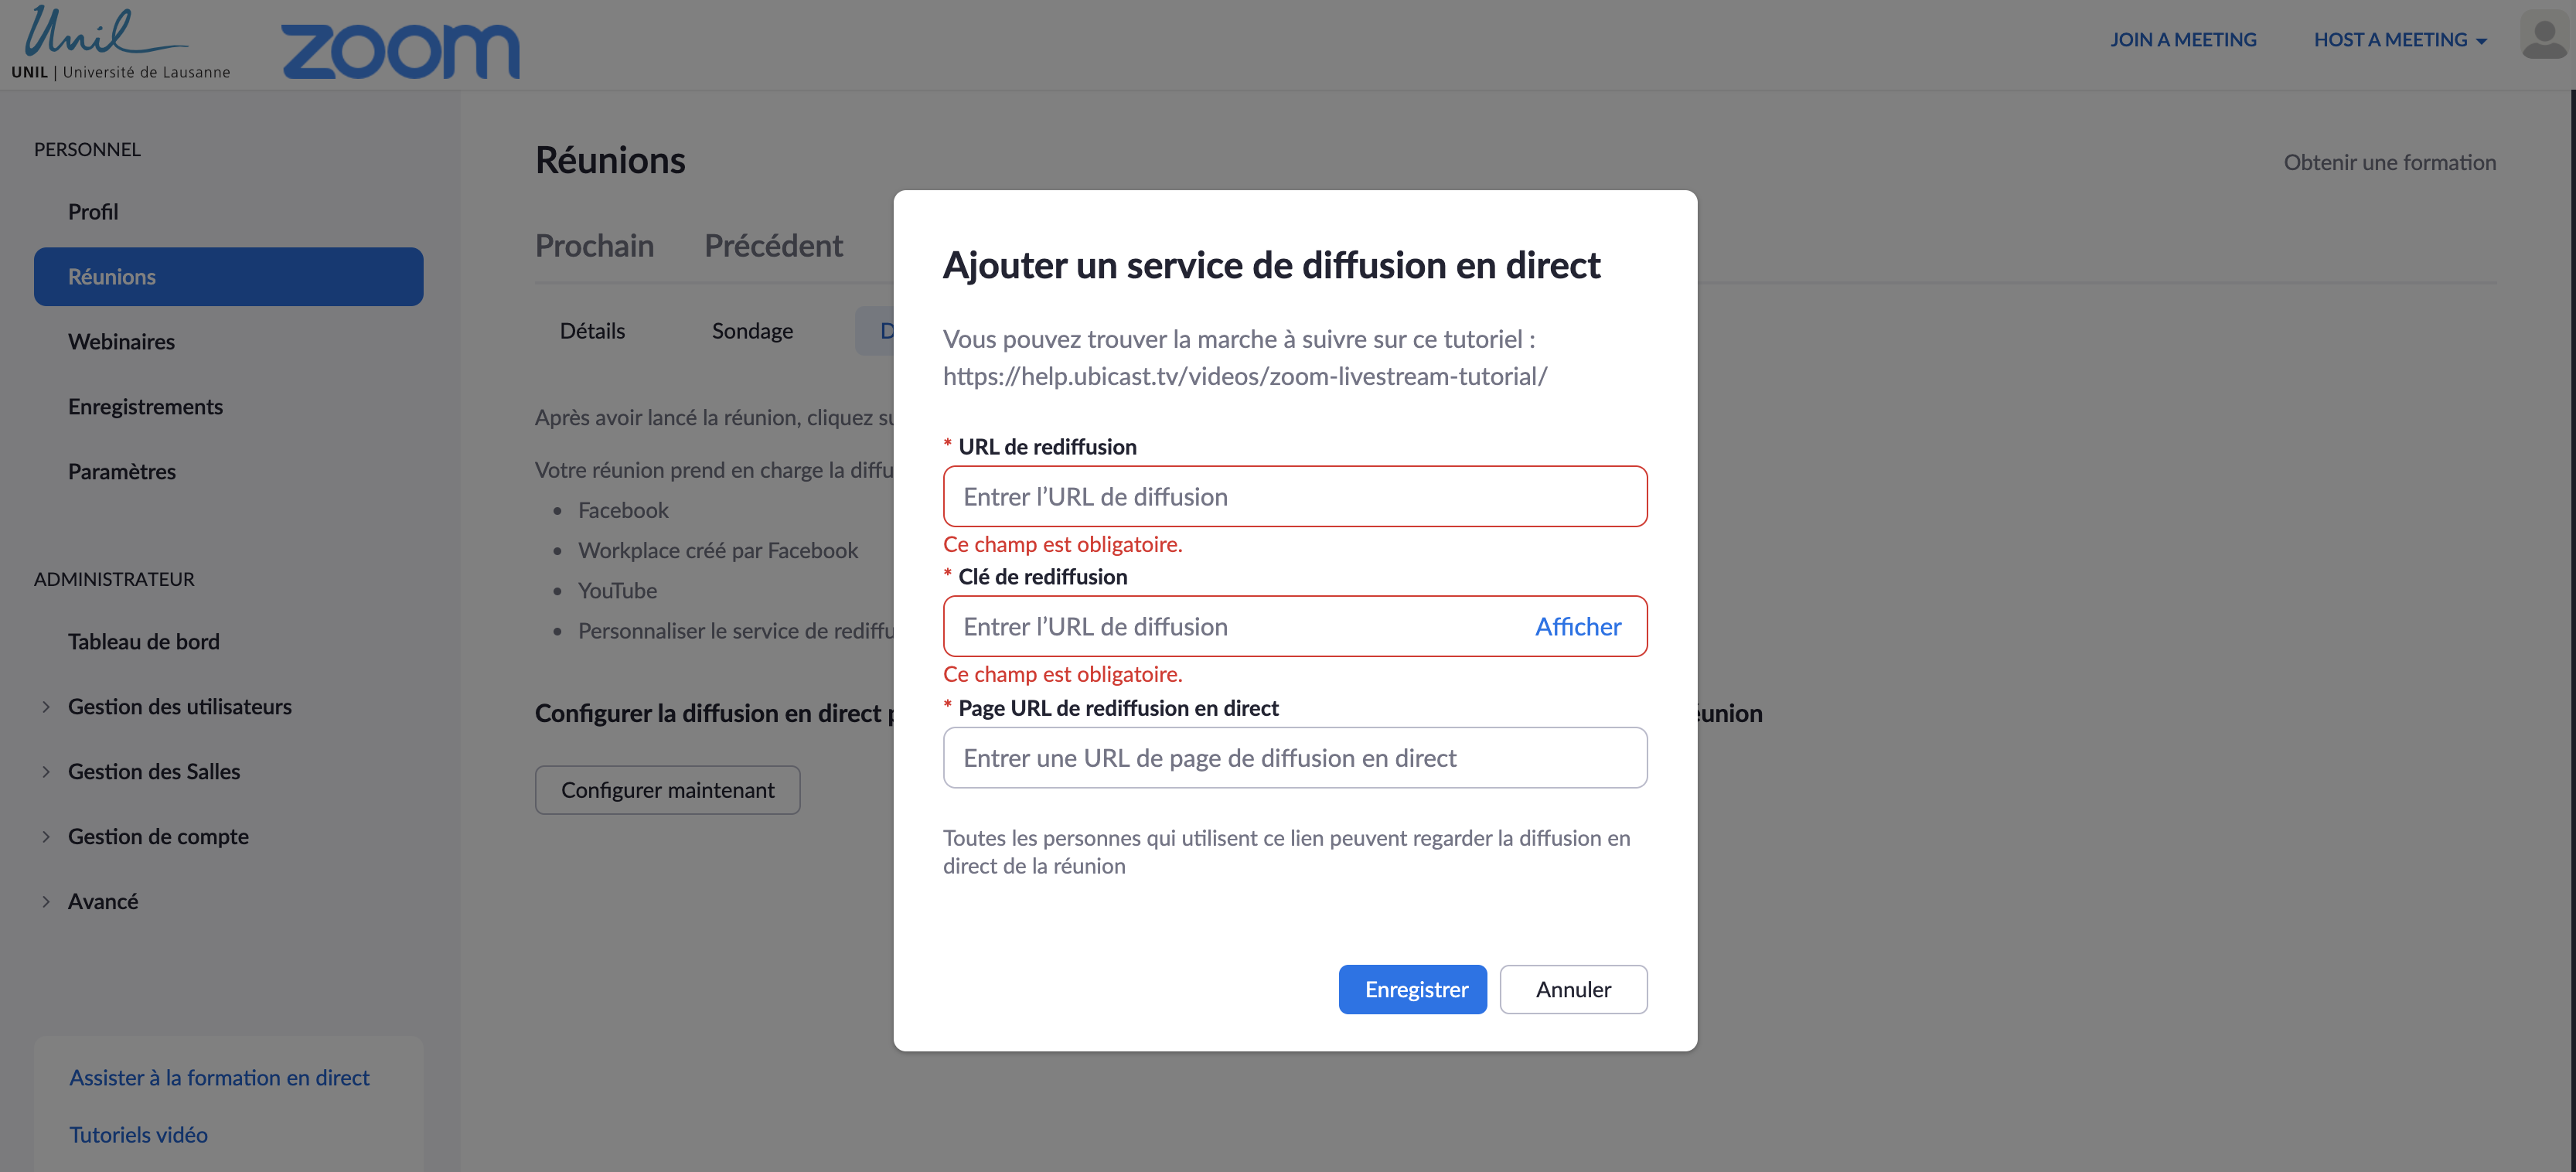Viewport: 2576px width, 1172px height.
Task: Switch to the Précédent tab
Action: (773, 246)
